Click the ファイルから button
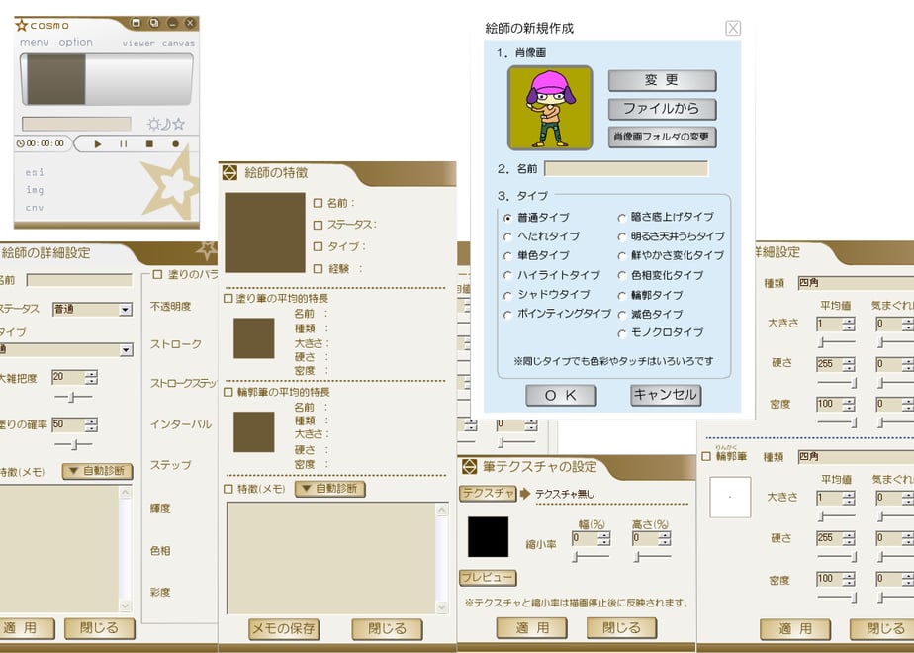 pyautogui.click(x=662, y=109)
